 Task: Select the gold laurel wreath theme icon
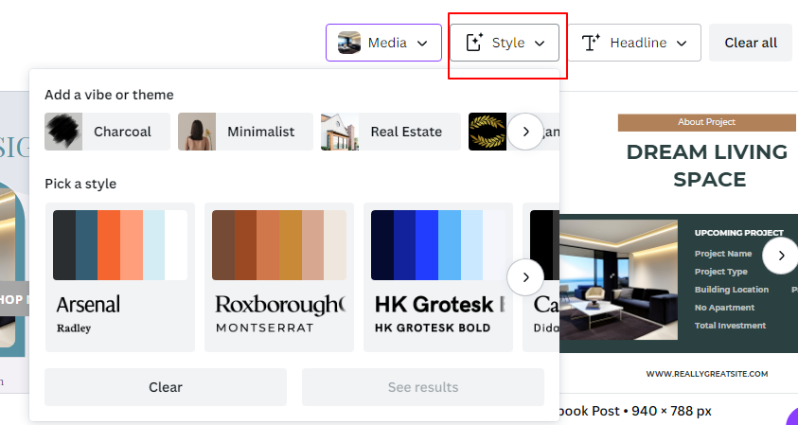488,132
